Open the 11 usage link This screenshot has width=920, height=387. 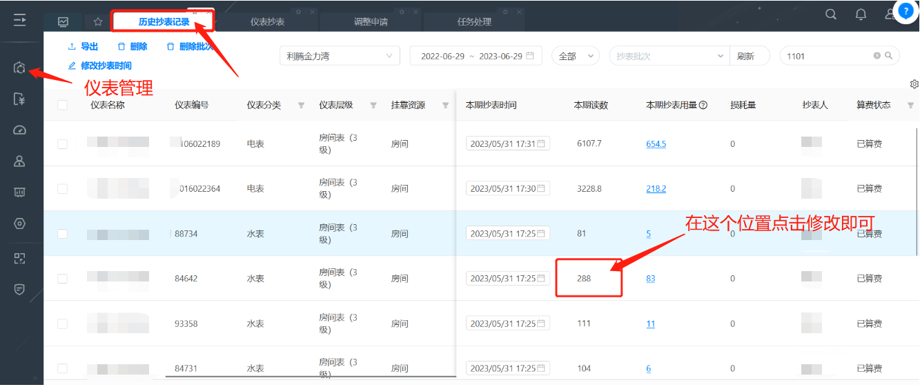pos(650,324)
